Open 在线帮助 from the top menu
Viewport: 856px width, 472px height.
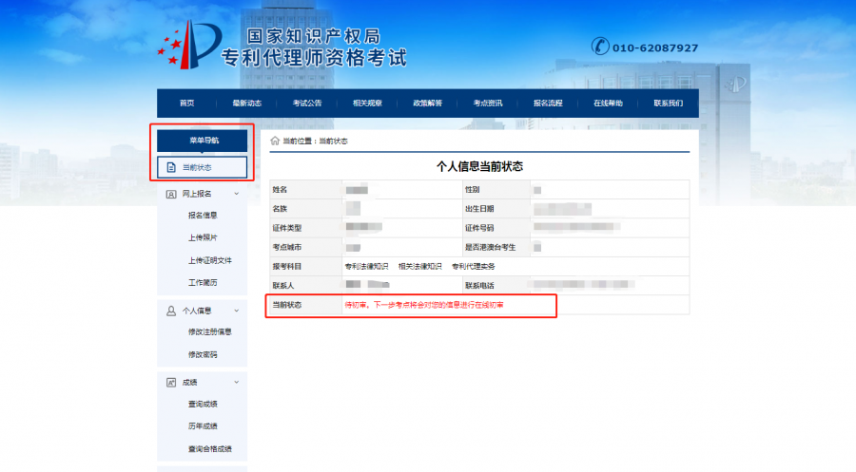[608, 103]
